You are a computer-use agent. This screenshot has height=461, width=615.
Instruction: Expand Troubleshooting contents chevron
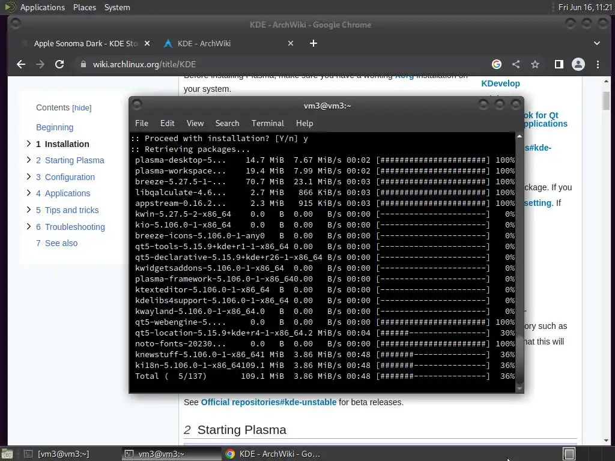tap(29, 226)
